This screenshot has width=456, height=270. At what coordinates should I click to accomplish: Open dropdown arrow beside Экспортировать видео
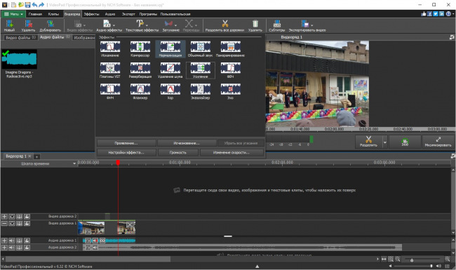click(x=311, y=25)
